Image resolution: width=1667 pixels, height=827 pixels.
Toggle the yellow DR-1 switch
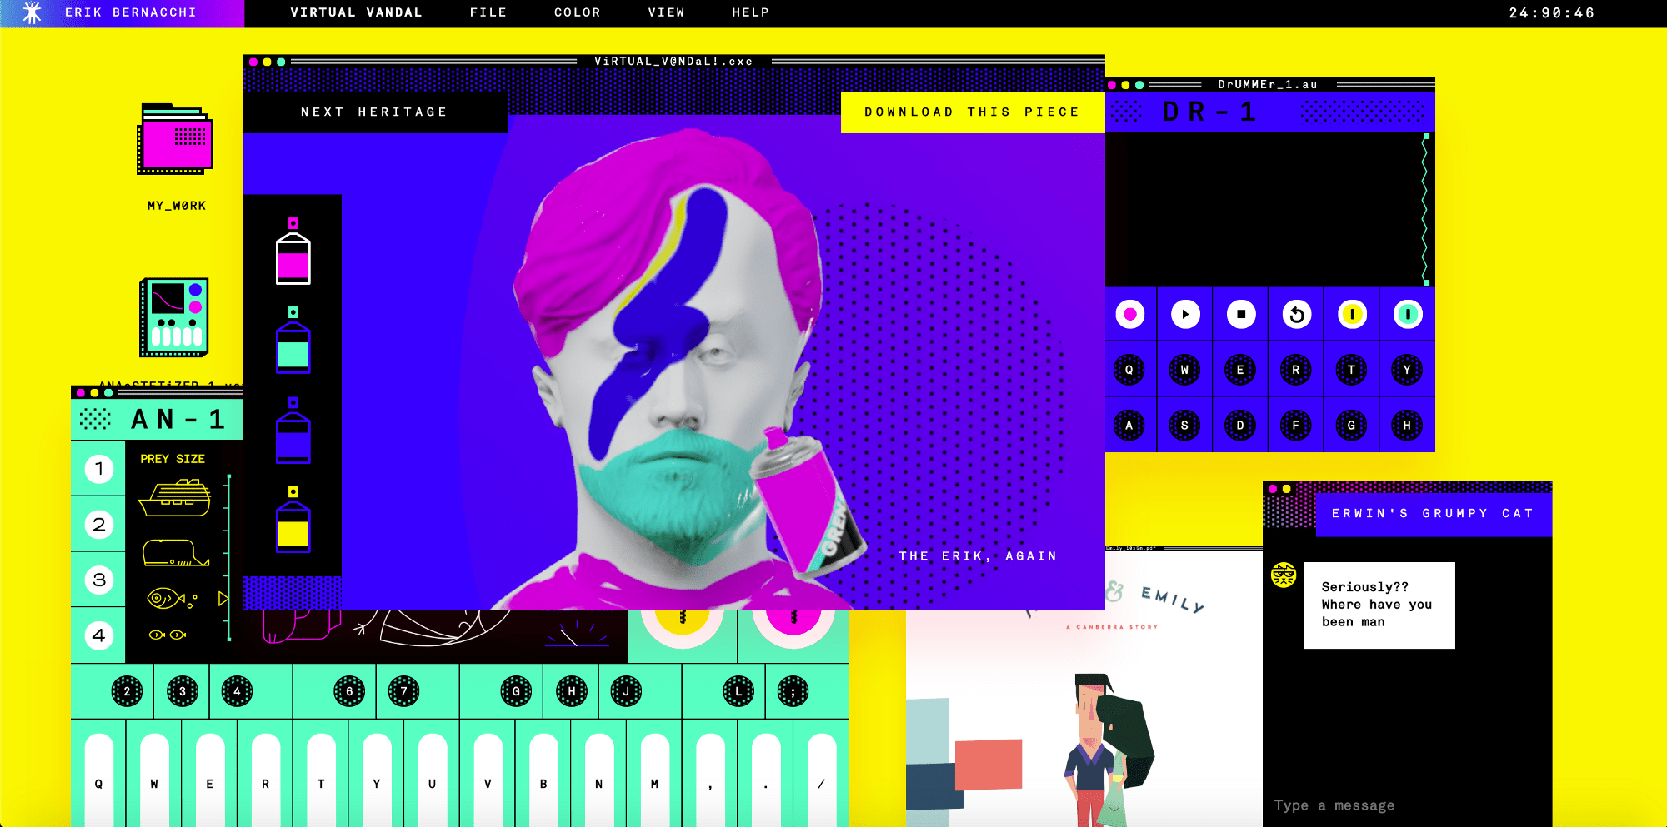(x=1352, y=314)
